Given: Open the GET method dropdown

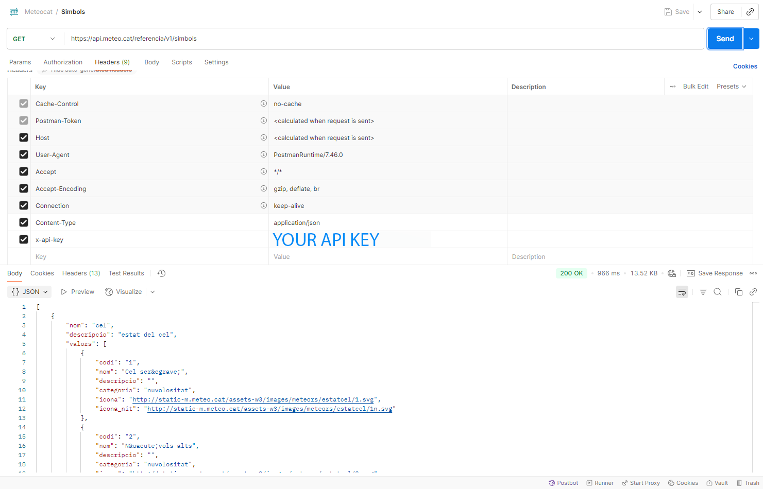Looking at the screenshot, I should [x=35, y=39].
